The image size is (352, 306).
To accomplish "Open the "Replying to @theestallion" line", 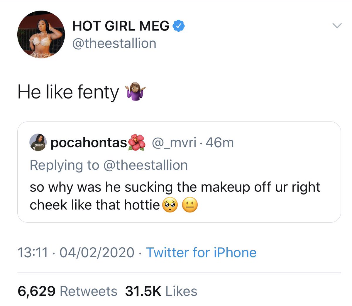I will pyautogui.click(x=109, y=165).
